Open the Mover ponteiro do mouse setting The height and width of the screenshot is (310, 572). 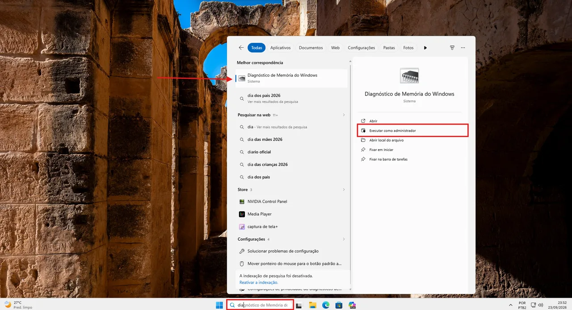click(291, 264)
